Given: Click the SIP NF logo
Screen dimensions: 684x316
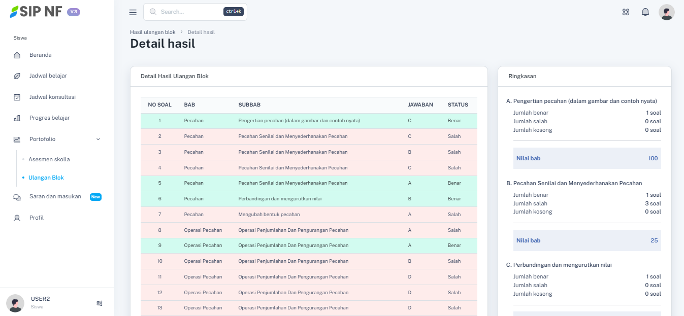Looking at the screenshot, I should pyautogui.click(x=37, y=12).
